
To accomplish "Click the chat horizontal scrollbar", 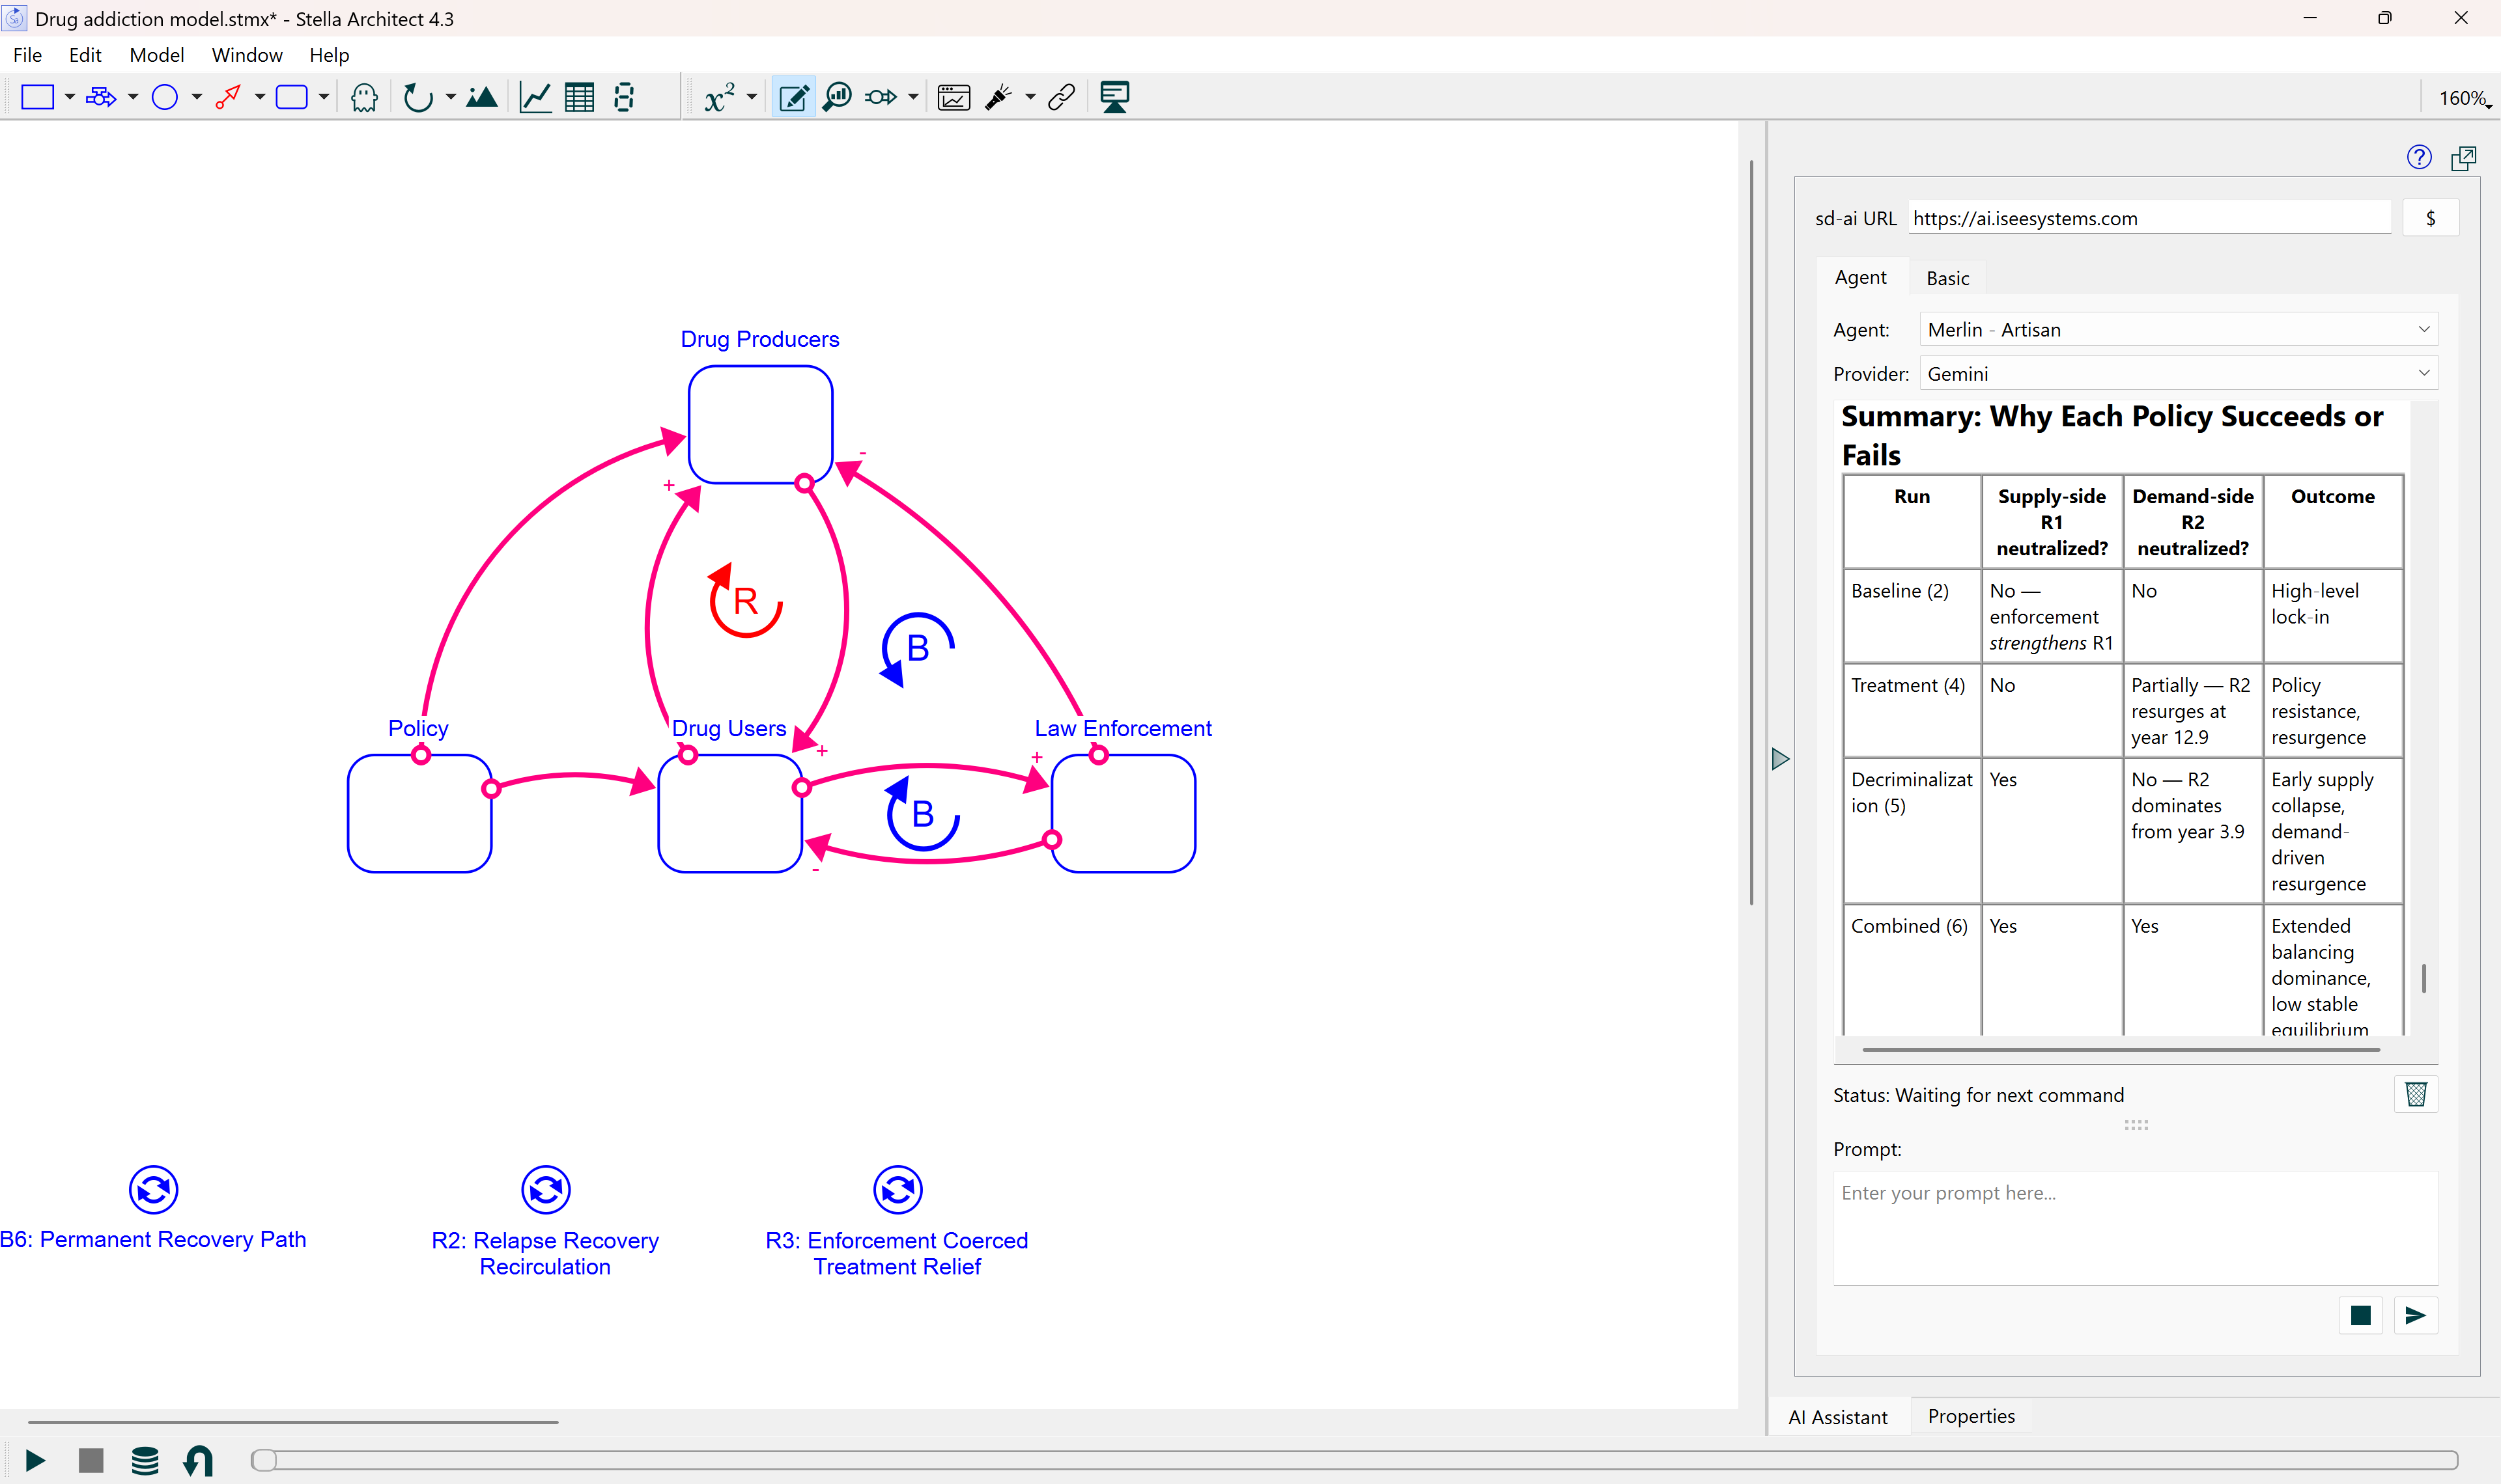I will [x=2121, y=1050].
